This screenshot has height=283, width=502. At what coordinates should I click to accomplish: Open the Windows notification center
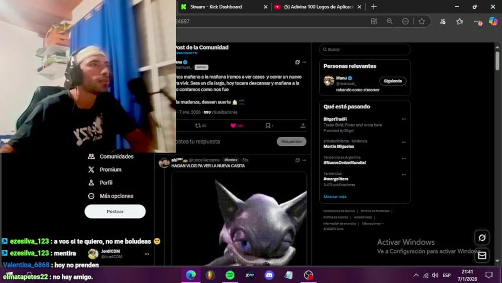pos(489,275)
